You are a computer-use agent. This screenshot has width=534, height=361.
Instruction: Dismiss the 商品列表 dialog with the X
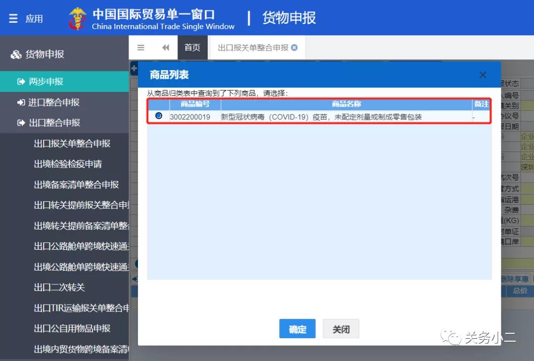[x=483, y=75]
